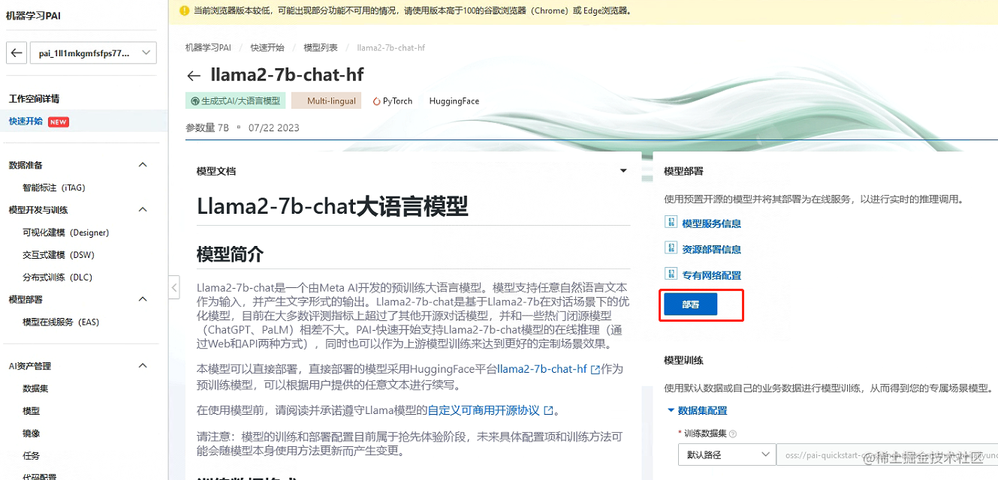Collapse the 模型部署 sidebar group
Image resolution: width=998 pixels, height=480 pixels.
pyautogui.click(x=143, y=299)
